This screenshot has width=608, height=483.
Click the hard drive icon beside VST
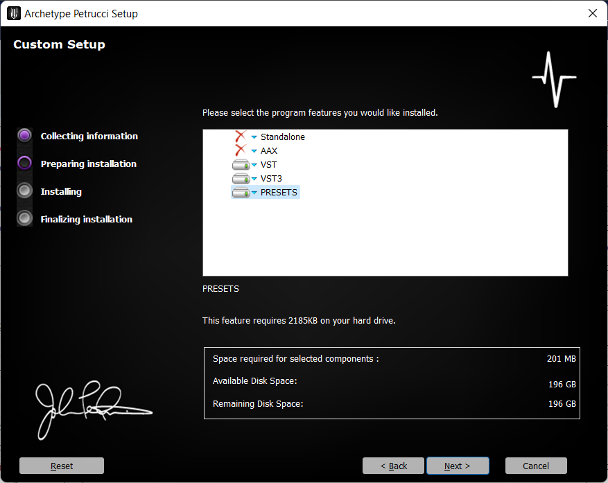241,165
